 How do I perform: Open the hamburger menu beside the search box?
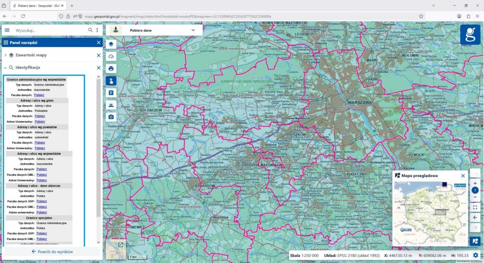tap(7, 30)
